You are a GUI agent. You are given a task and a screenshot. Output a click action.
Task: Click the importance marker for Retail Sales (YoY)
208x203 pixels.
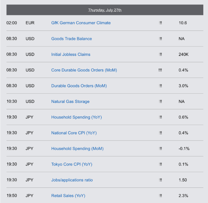pyautogui.click(x=160, y=195)
